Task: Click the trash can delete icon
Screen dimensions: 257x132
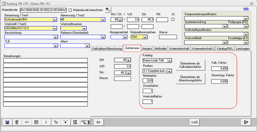Action: tap(17, 122)
